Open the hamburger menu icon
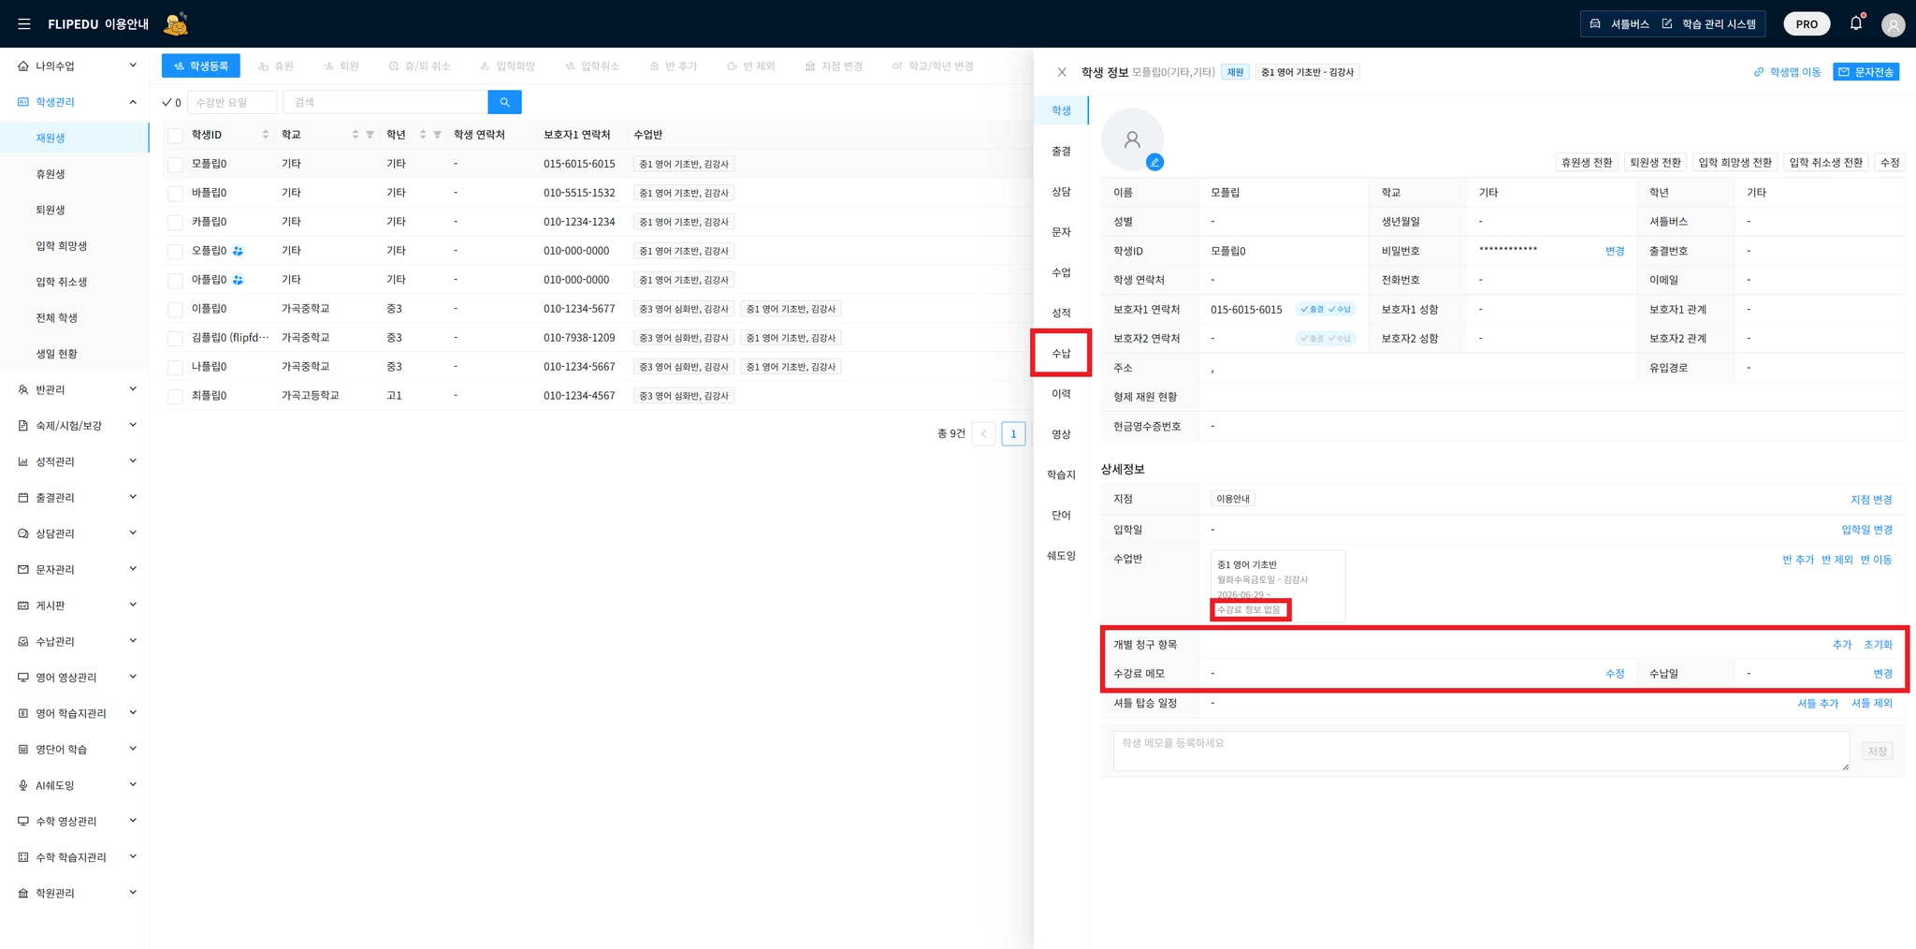1916x949 pixels. pyautogui.click(x=24, y=23)
